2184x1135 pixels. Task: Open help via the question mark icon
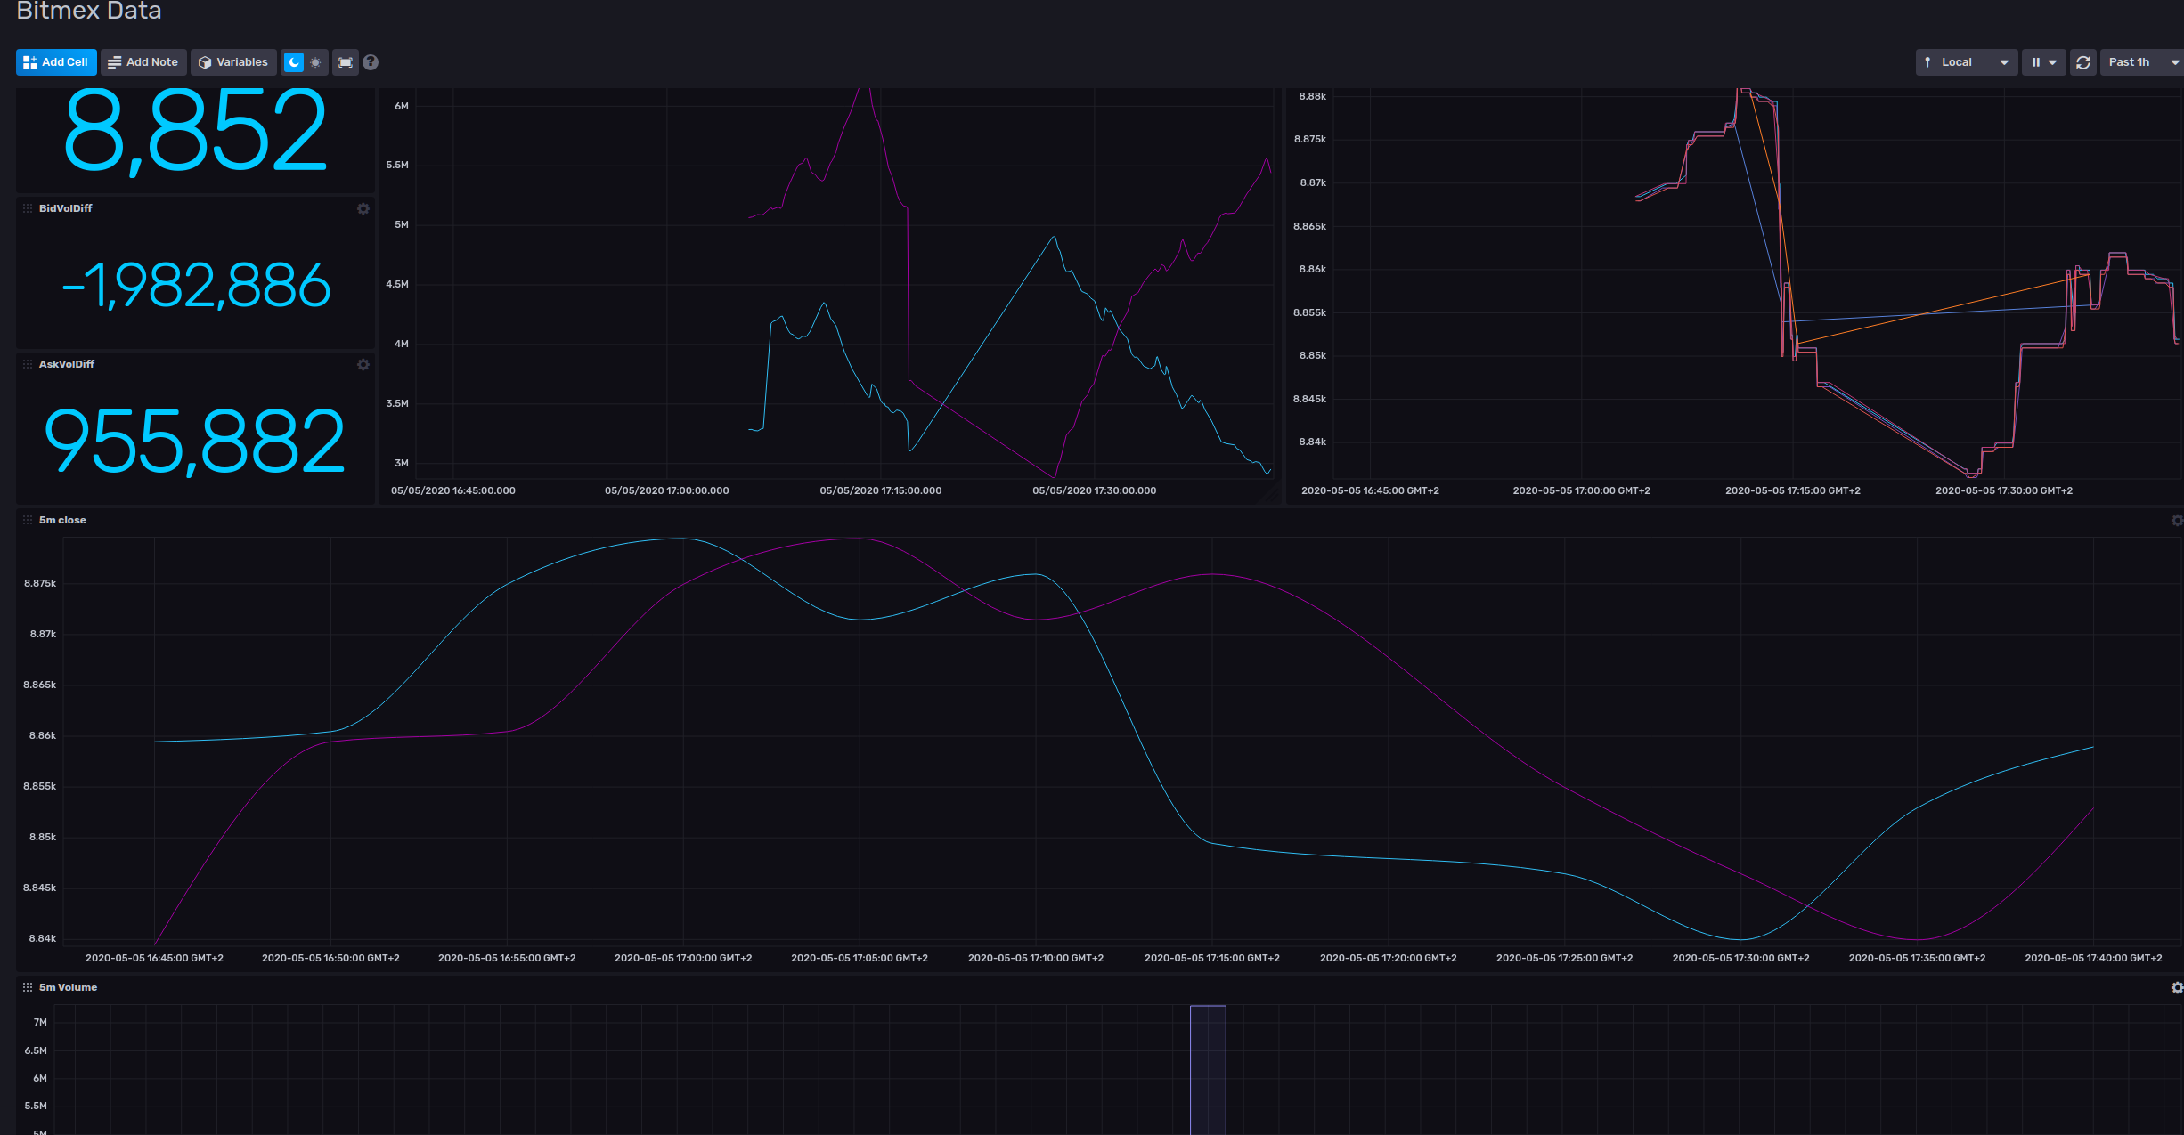[x=371, y=62]
